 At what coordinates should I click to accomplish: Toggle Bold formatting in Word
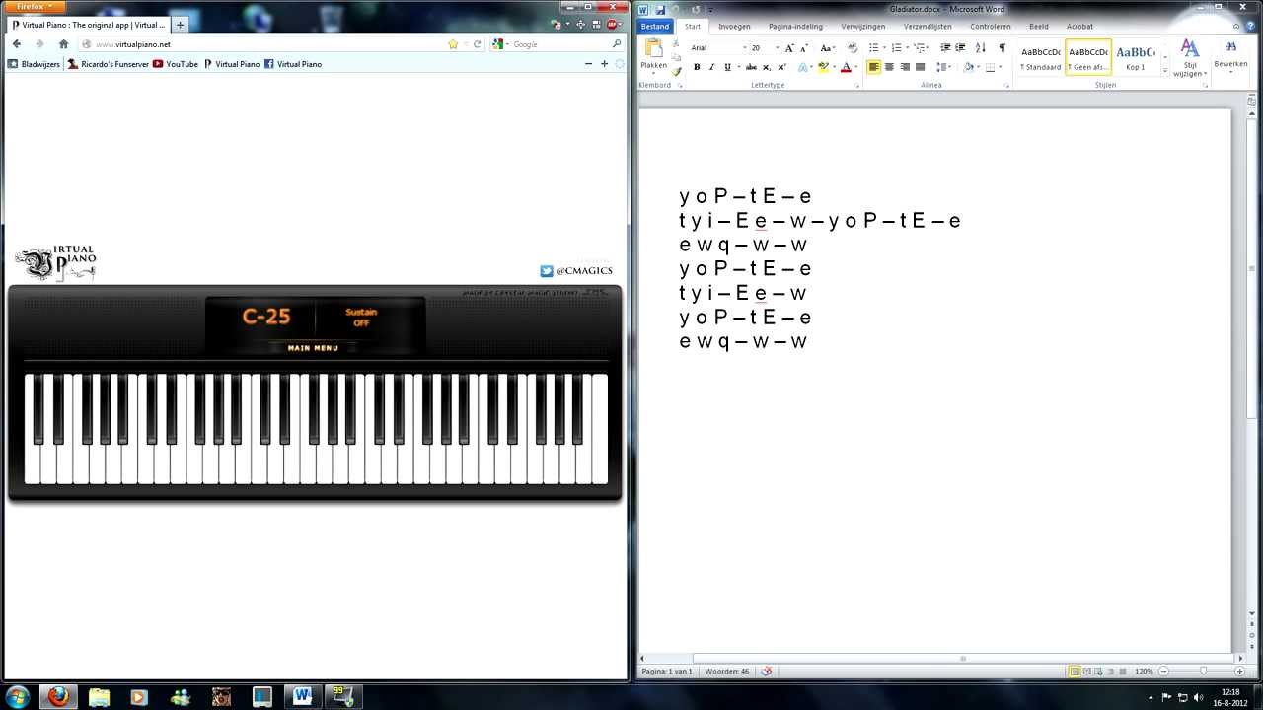pos(697,67)
